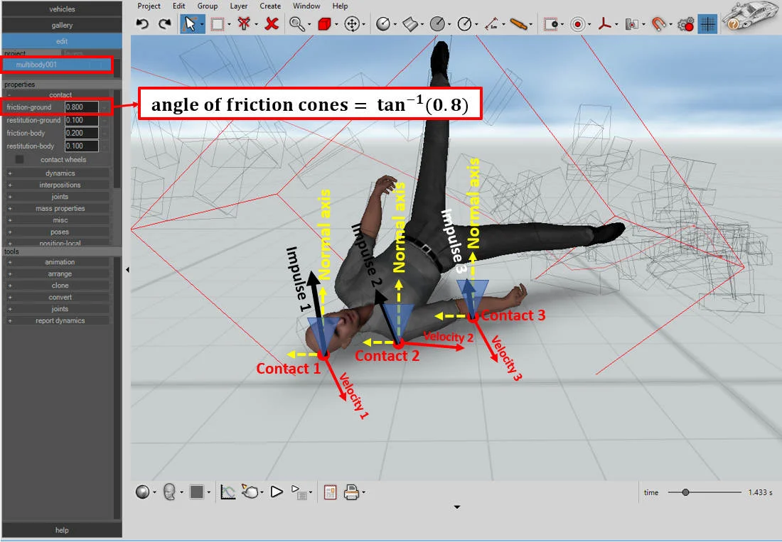Open the gears with red dot settings
782x542 pixels.
[x=686, y=24]
